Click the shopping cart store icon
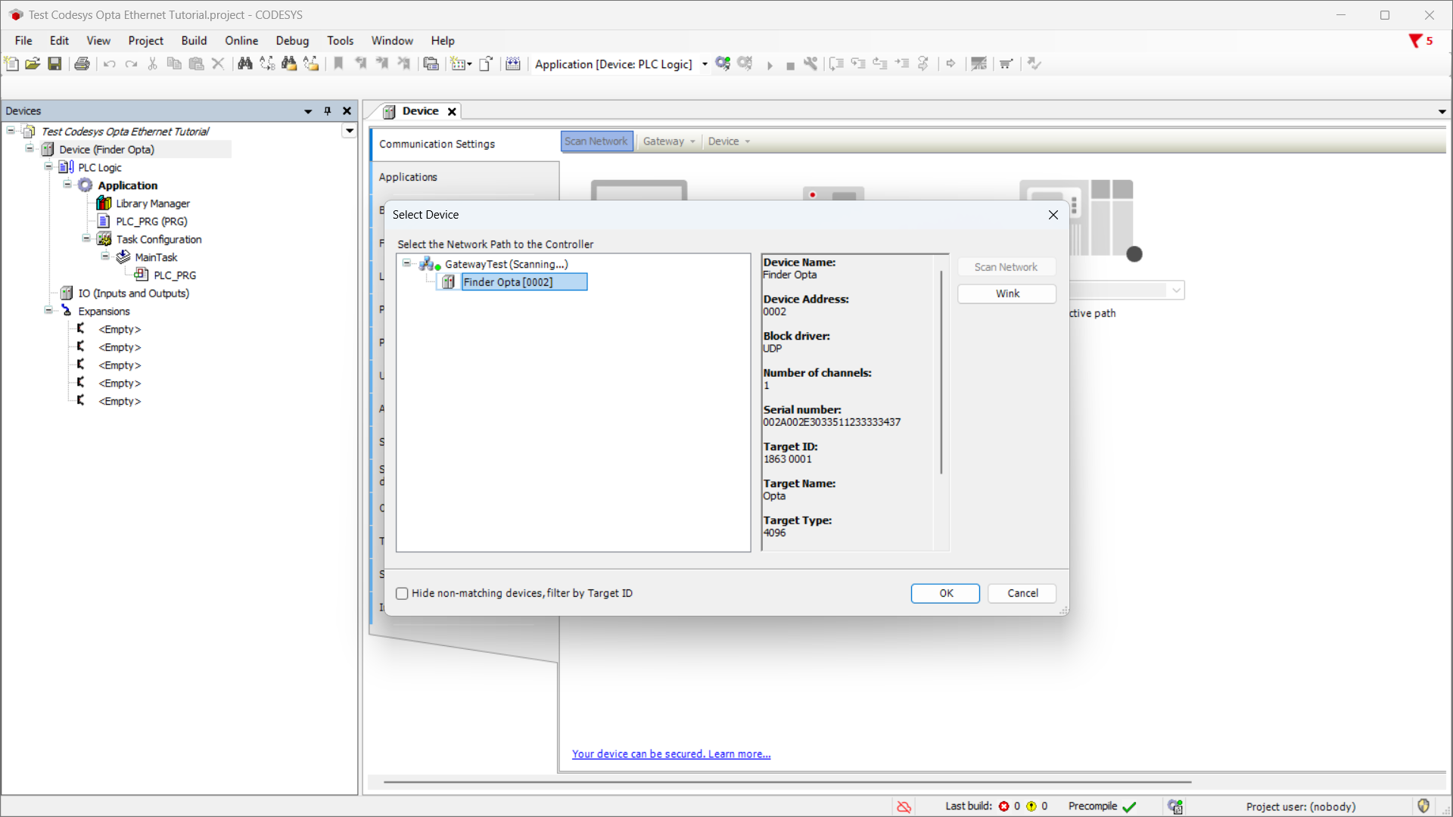This screenshot has width=1453, height=817. click(1006, 64)
